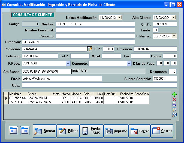184x143 pixels.
Task: Click the Contacto input field
Action: (95, 36)
